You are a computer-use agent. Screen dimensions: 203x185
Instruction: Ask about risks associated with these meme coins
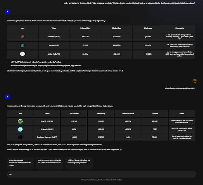[20, 163]
